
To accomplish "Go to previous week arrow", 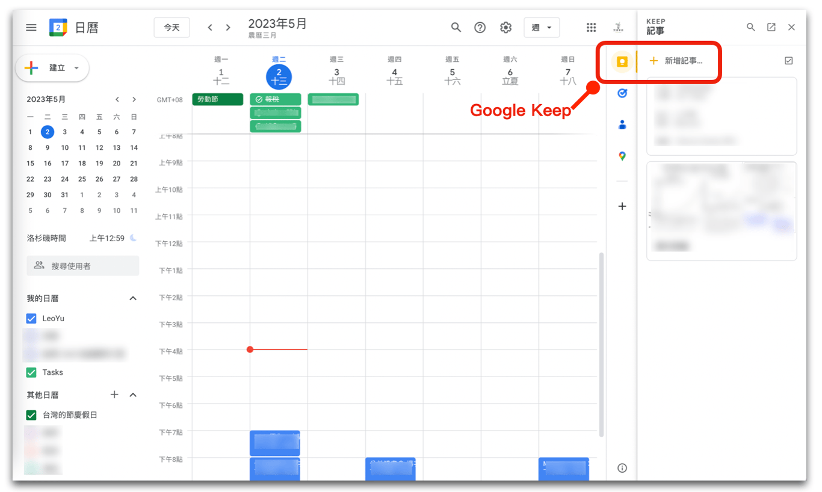I will pyautogui.click(x=210, y=28).
